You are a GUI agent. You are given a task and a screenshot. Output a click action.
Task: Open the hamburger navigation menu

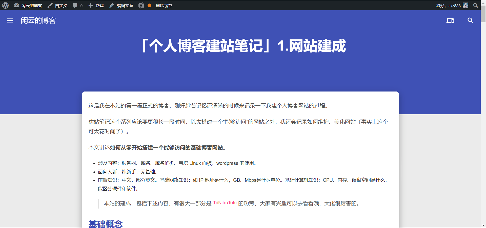(10, 21)
